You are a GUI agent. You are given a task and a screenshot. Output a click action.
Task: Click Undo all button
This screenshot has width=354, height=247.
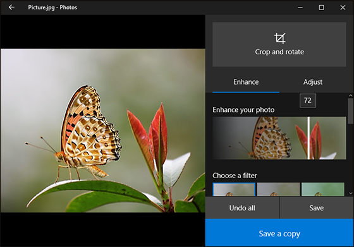click(x=242, y=208)
